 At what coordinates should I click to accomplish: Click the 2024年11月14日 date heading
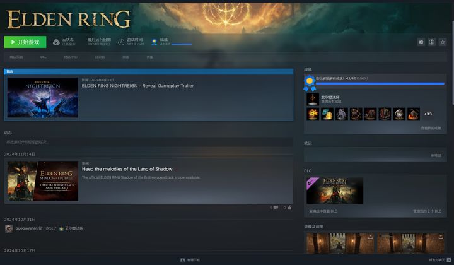(20, 155)
